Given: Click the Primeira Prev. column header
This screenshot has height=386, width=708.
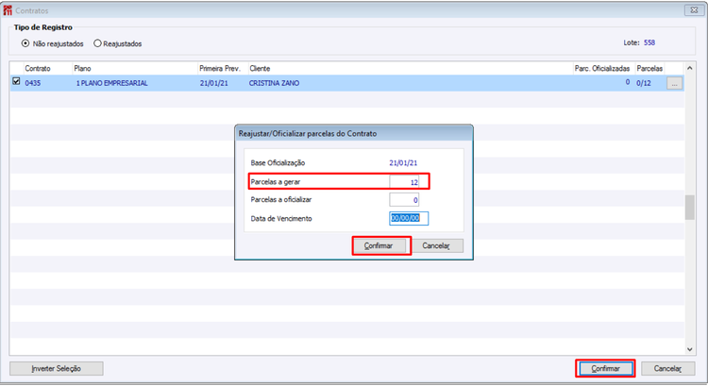Looking at the screenshot, I should pos(220,69).
